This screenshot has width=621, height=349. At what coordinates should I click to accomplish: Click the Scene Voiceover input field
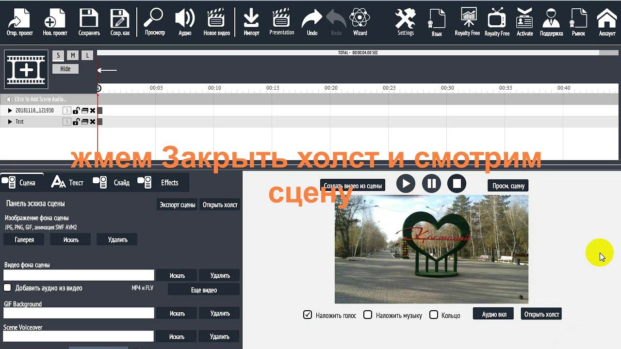pyautogui.click(x=79, y=336)
